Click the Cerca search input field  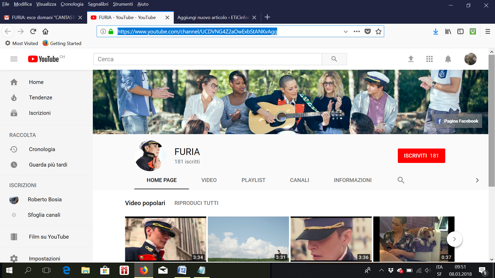pos(208,59)
